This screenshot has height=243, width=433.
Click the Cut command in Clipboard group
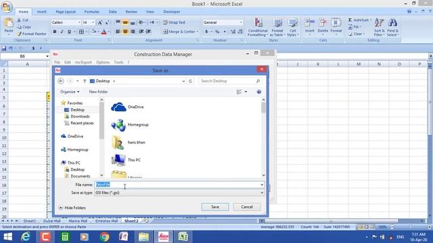[x=22, y=20]
